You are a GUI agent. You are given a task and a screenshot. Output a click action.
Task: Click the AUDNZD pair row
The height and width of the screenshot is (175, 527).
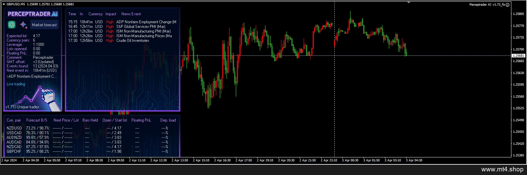point(88,137)
